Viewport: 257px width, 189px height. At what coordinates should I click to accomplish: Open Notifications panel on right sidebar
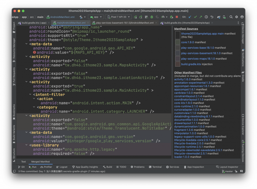pos(243,57)
